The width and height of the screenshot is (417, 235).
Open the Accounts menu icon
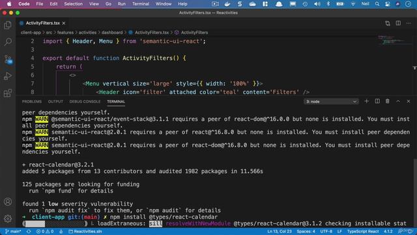pyautogui.click(x=8, y=202)
